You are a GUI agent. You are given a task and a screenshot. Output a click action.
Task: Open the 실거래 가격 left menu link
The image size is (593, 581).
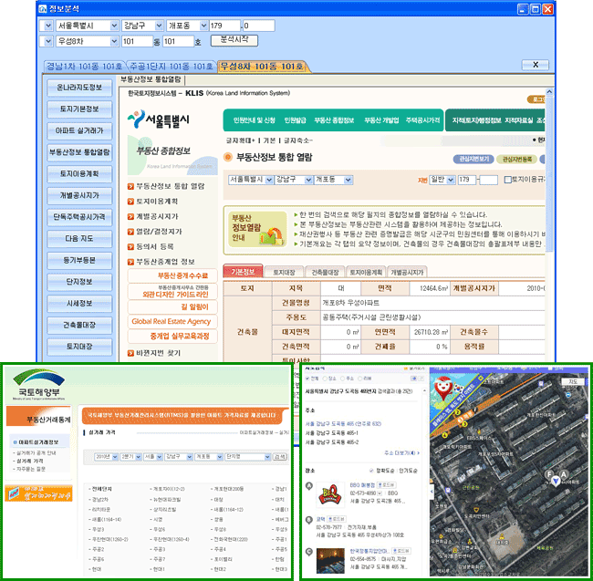tap(29, 461)
